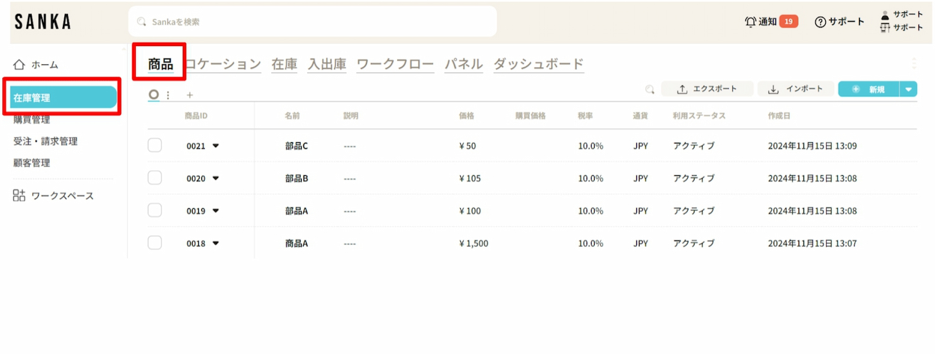Click the Sanka search input field

coord(312,22)
